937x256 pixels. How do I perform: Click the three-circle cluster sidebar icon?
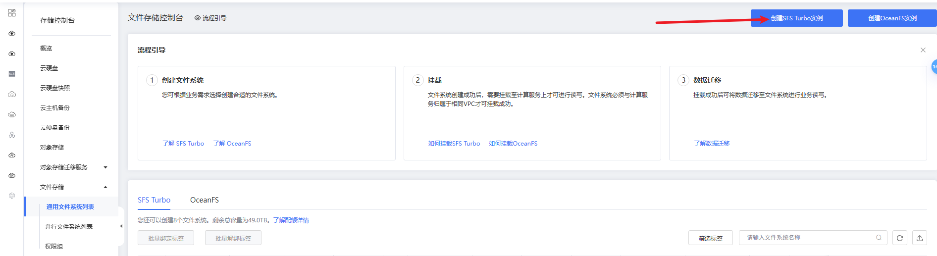coord(12,135)
